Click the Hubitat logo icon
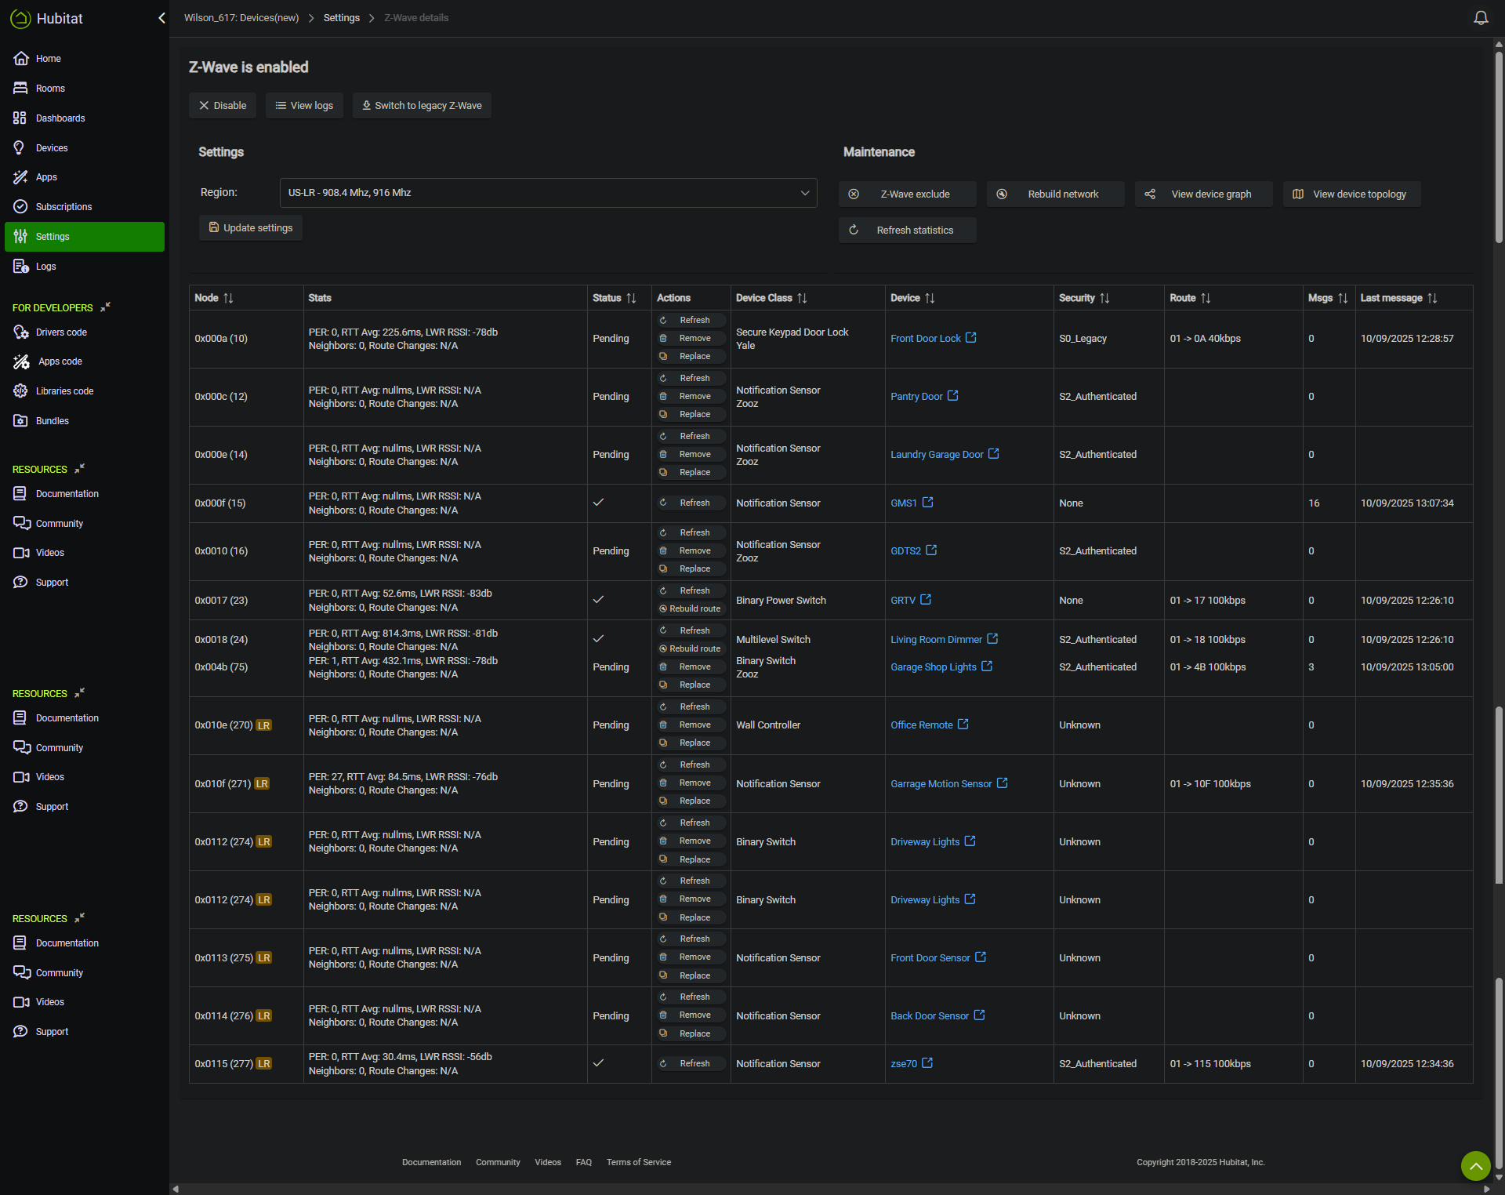The width and height of the screenshot is (1505, 1195). [20, 18]
